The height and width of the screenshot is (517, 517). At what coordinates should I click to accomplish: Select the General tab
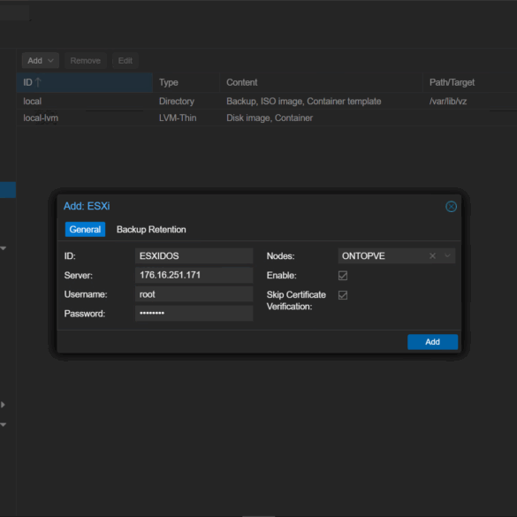85,230
